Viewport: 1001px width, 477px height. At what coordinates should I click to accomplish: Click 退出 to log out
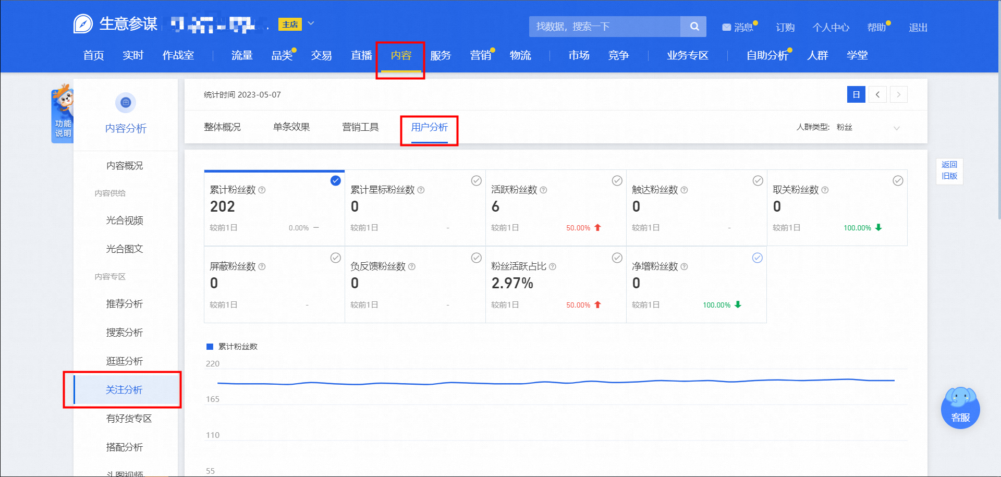point(918,28)
